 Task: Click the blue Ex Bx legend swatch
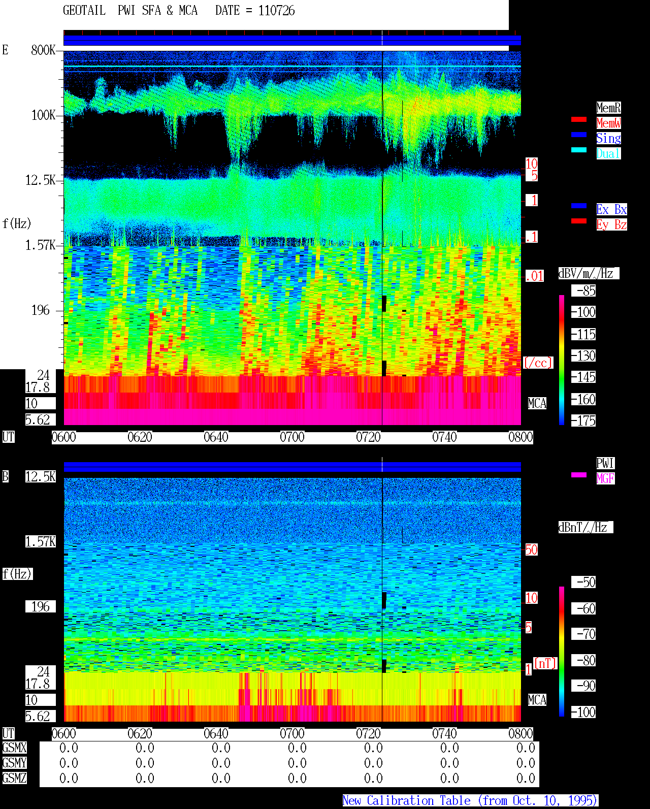pos(579,206)
